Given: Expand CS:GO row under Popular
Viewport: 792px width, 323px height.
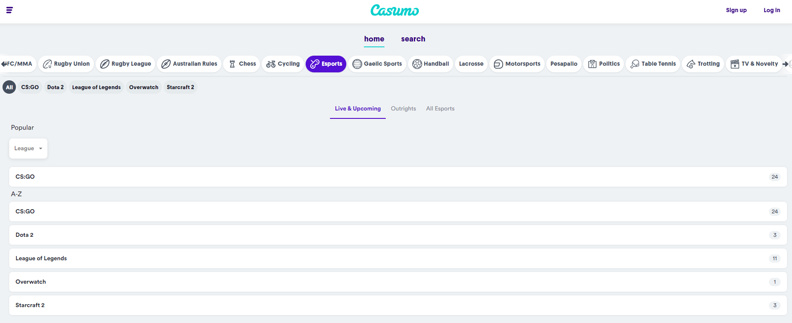Looking at the screenshot, I should 398,177.
